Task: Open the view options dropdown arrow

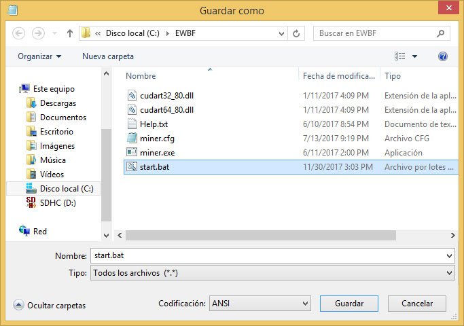Action: coord(414,56)
